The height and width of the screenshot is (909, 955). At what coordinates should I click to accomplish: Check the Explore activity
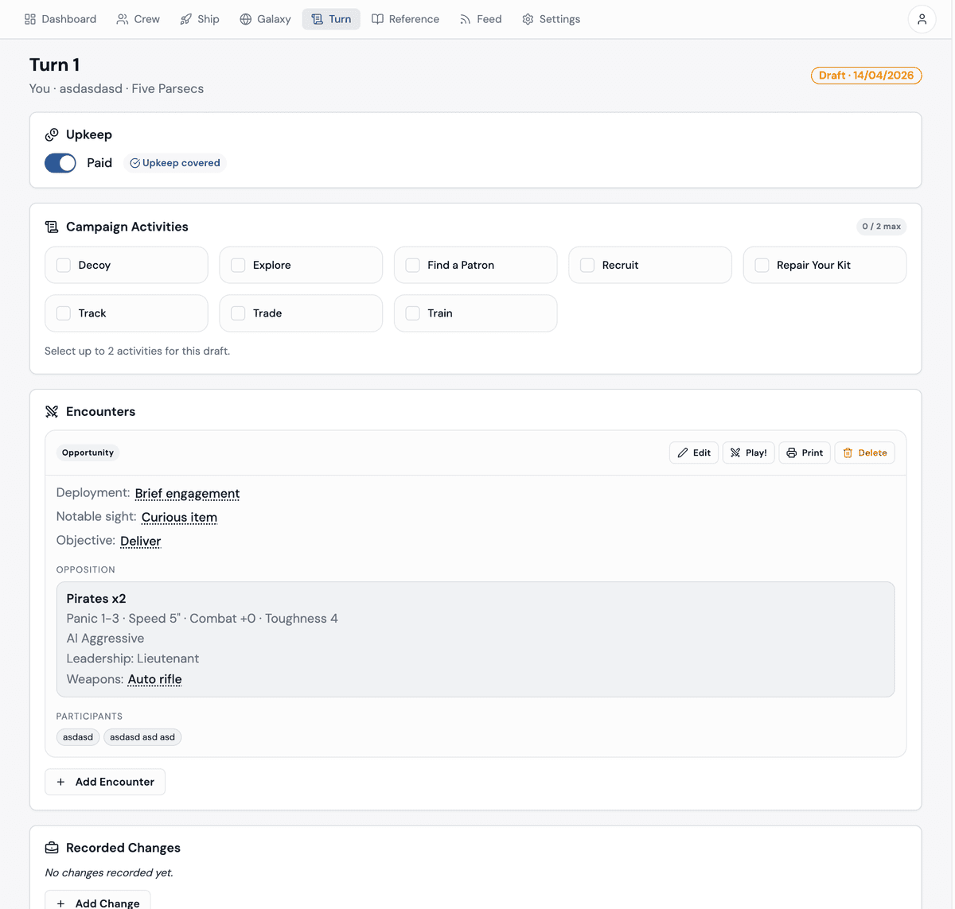pos(238,266)
